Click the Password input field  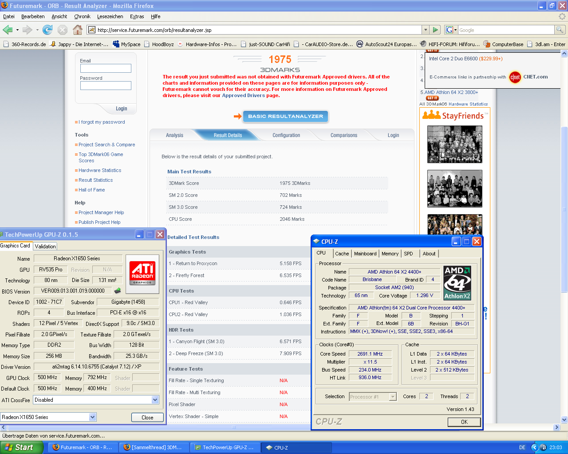(106, 86)
